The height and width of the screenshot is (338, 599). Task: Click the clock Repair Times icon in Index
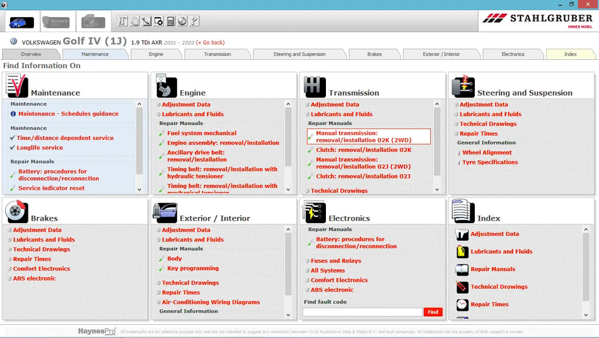[x=462, y=305]
